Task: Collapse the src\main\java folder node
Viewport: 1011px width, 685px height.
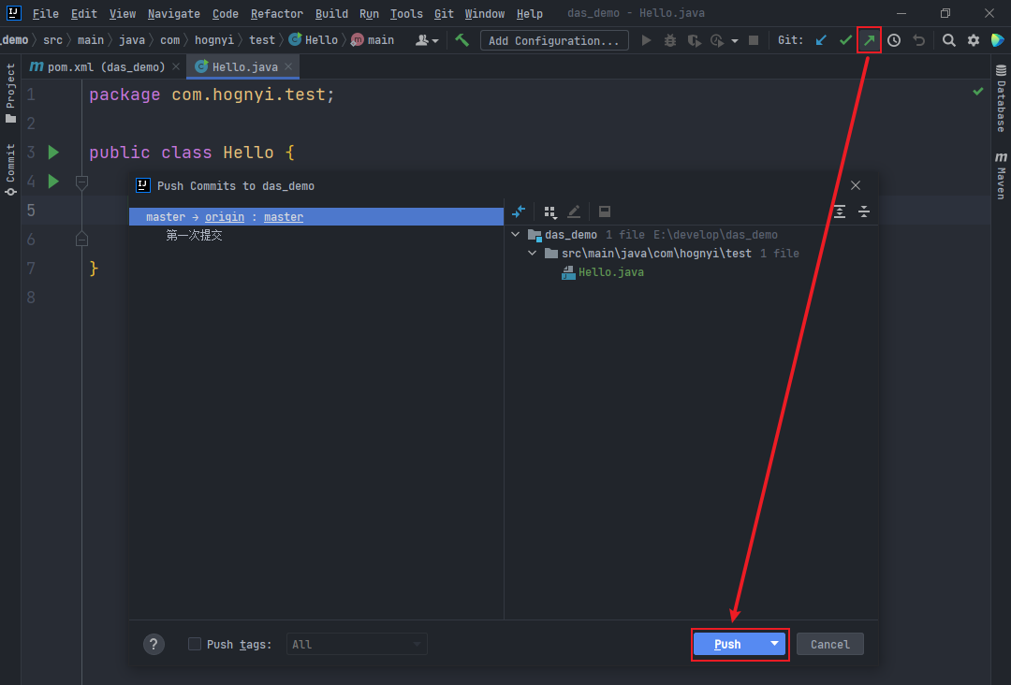Action: [533, 254]
